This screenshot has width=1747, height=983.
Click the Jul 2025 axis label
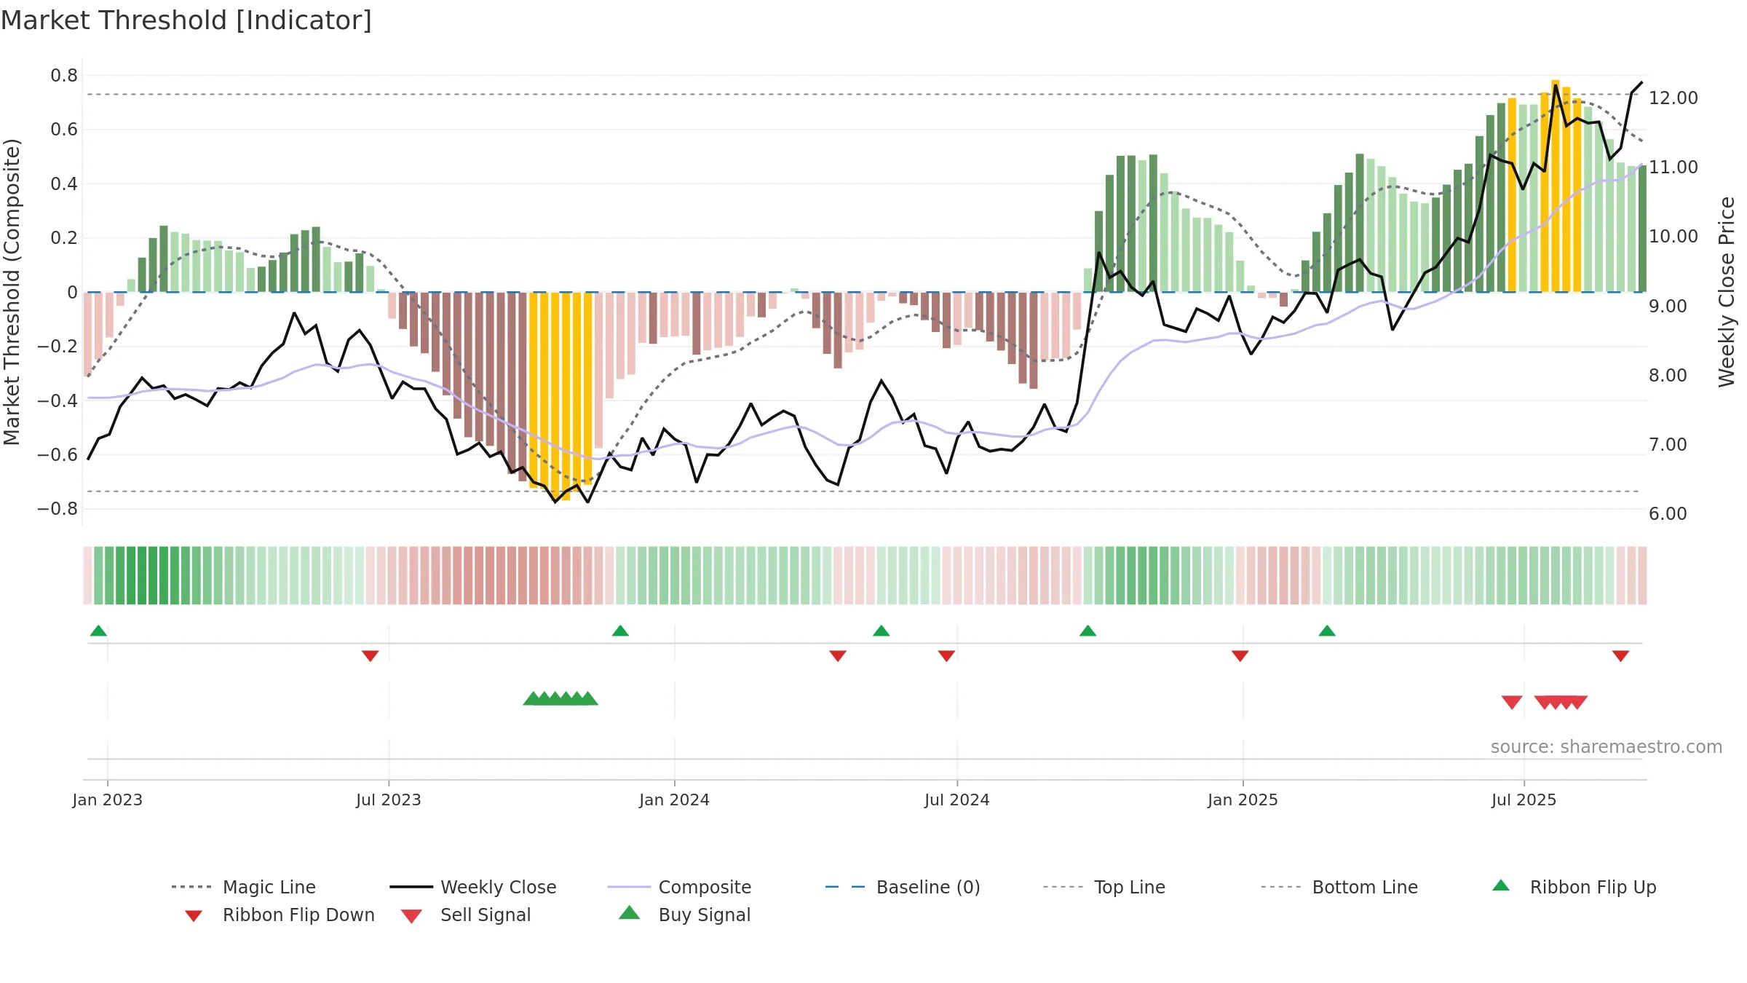pyautogui.click(x=1524, y=800)
